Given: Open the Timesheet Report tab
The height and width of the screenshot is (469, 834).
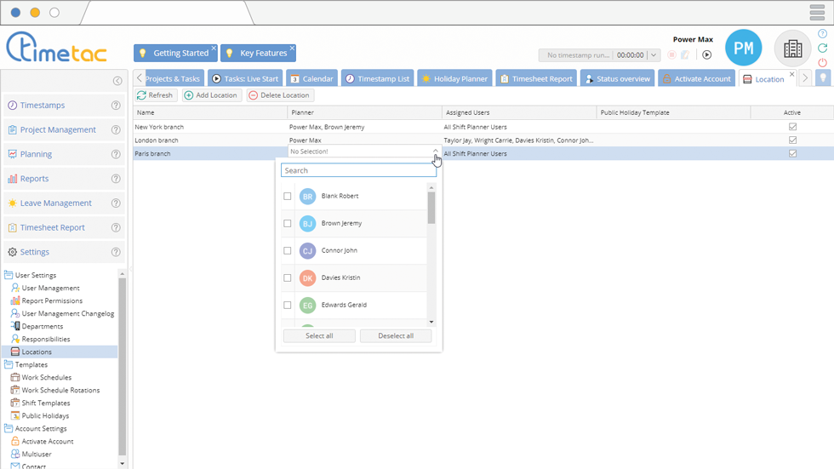Looking at the screenshot, I should tap(535, 78).
